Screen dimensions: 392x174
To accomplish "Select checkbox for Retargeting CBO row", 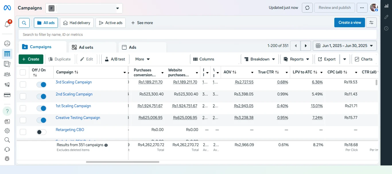I will [x=23, y=132].
